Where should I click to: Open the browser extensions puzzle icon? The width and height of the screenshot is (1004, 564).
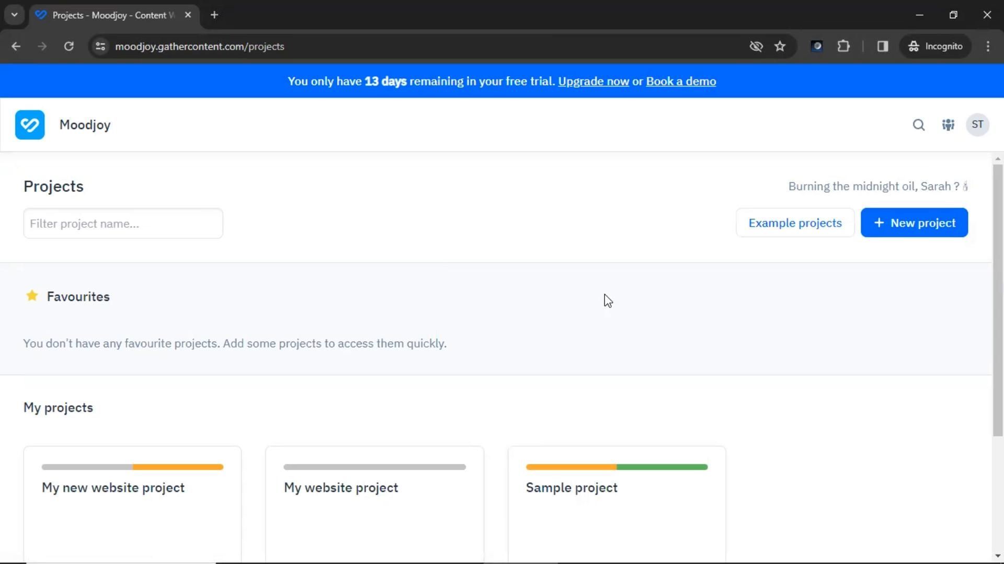coord(843,46)
